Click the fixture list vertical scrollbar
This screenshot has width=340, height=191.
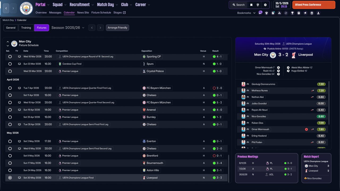pos(228,168)
